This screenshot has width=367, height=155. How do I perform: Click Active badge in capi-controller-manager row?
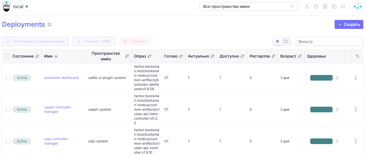tap(22, 141)
